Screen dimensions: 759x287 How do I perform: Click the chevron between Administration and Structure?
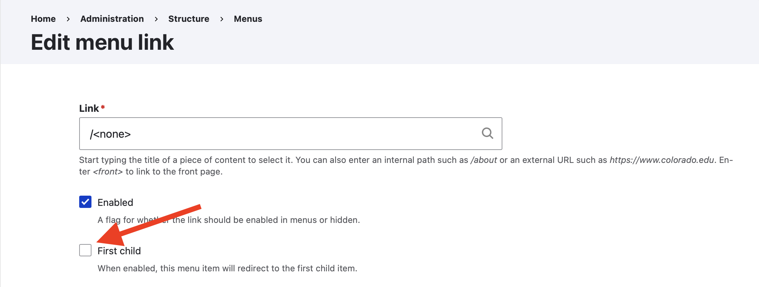(156, 19)
